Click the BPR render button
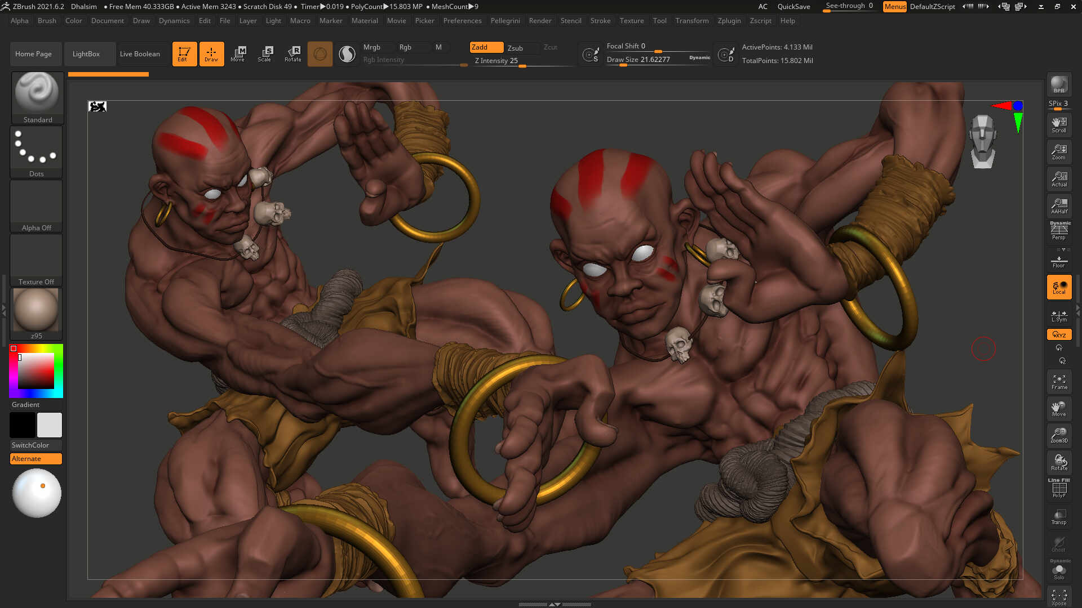The height and width of the screenshot is (608, 1082). 1059,84
